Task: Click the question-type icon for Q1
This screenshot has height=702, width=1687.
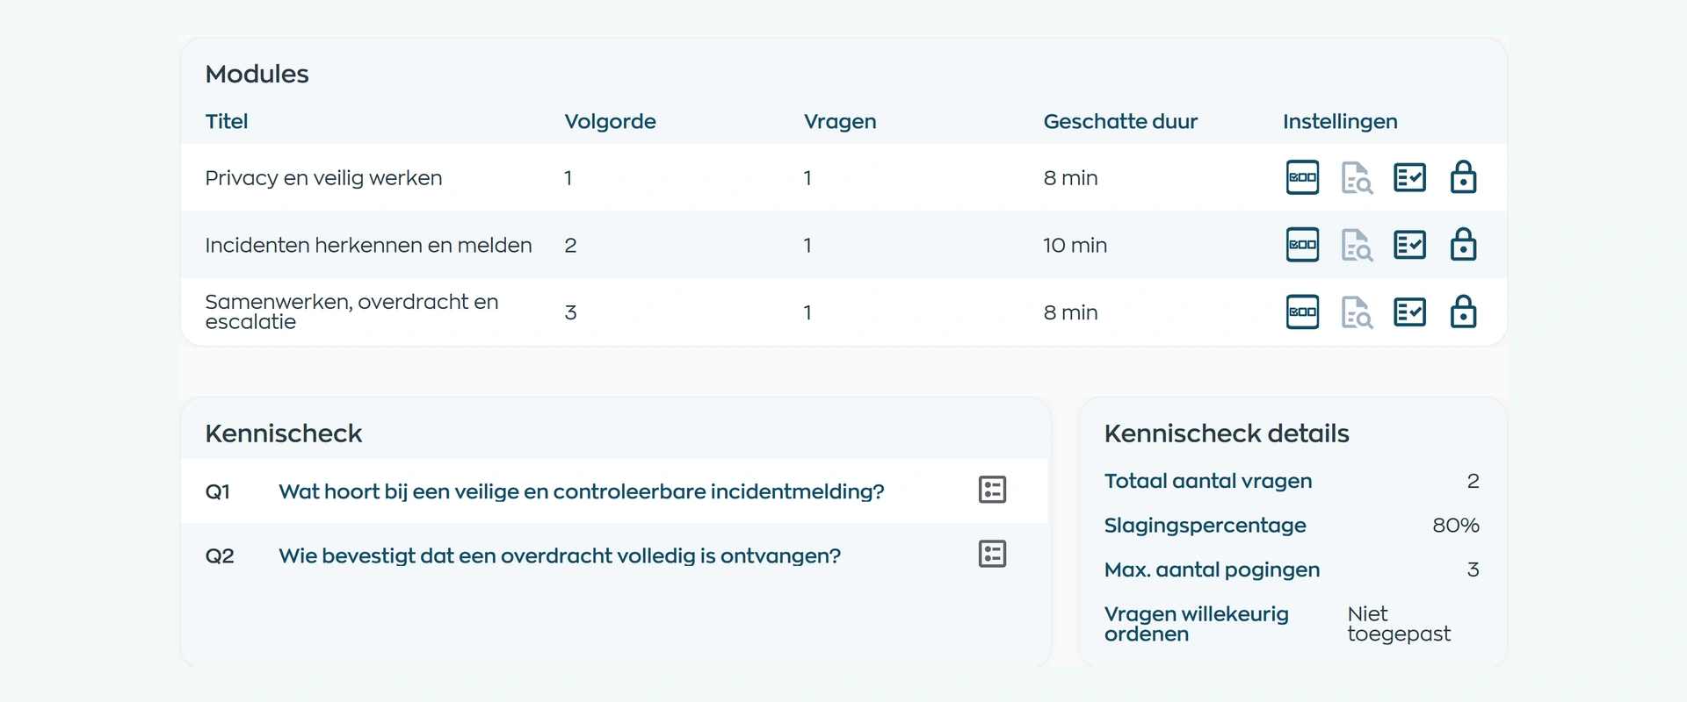Action: 992,490
